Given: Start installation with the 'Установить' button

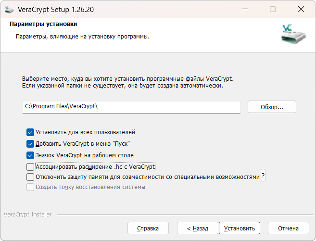Looking at the screenshot, I should coord(240,228).
